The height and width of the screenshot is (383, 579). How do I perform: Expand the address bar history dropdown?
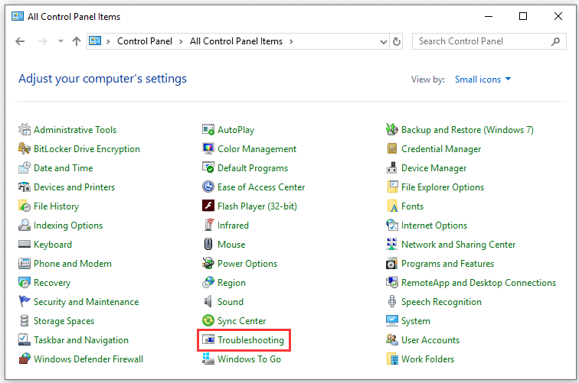coord(384,41)
